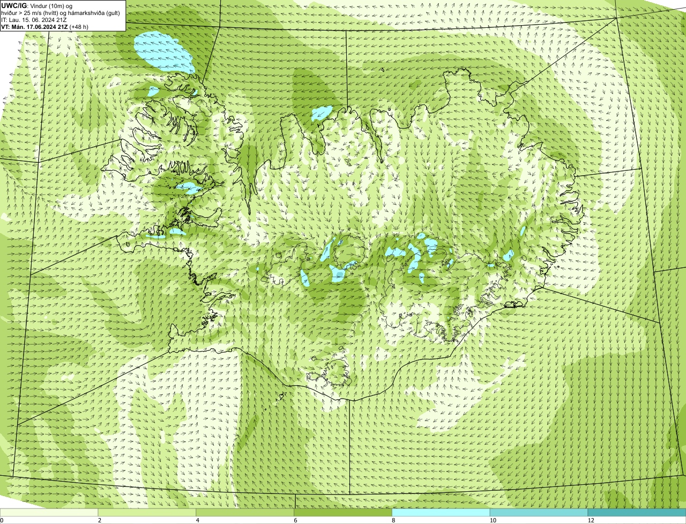Click the large cyan wind patch north of Westfjords
686x524 pixels.
[164, 53]
